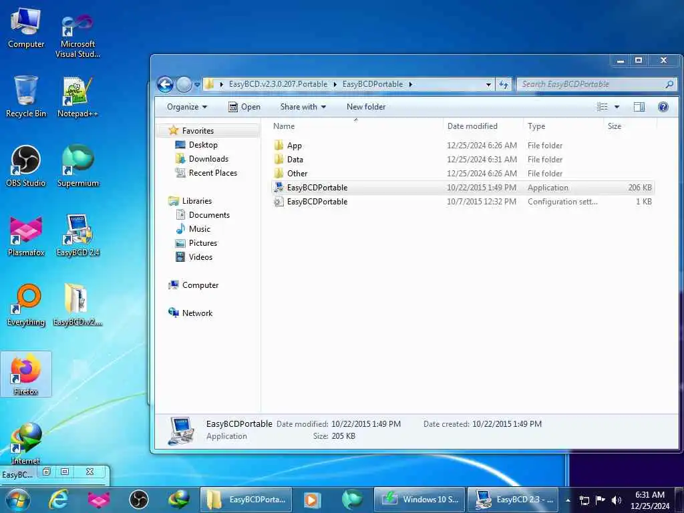Image resolution: width=684 pixels, height=513 pixels.
Task: Change the folder view style
Action: coord(603,107)
